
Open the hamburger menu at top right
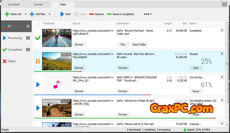coord(224,4)
